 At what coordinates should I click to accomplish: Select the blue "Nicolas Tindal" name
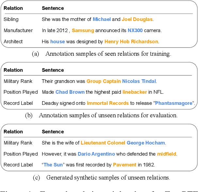coord(139,81)
